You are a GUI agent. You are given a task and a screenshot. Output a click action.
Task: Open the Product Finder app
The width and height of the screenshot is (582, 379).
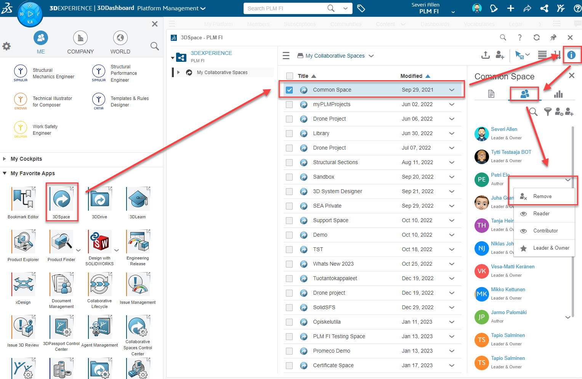[61, 242]
